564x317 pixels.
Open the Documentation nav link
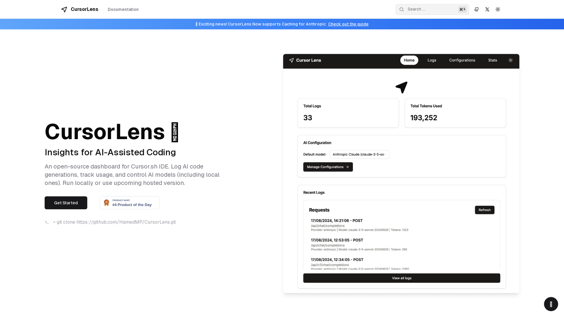123,10
